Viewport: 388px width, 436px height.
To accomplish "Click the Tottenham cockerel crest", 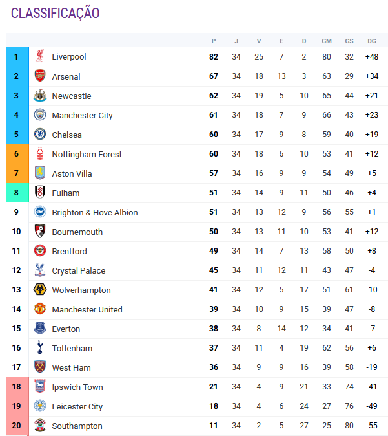I will 40,347.
